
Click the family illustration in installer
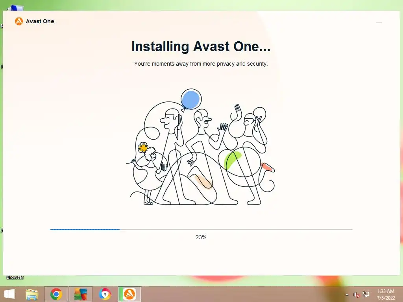pos(201,147)
